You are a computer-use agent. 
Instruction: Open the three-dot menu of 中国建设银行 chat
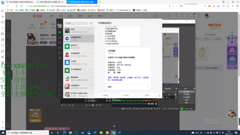pos(159,24)
